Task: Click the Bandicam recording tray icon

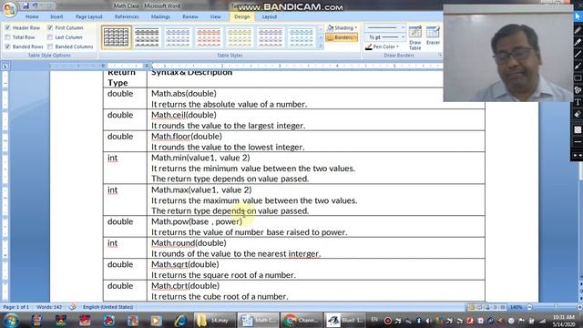Action: pos(387,320)
